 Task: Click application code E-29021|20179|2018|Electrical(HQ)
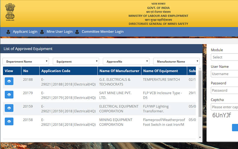[68, 95]
